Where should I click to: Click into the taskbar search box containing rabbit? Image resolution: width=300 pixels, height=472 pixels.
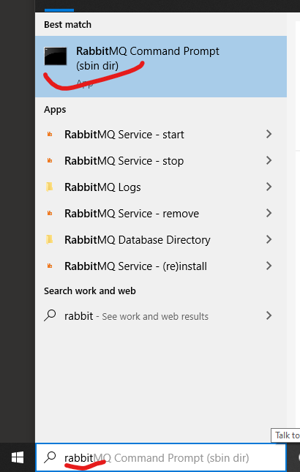pos(161,458)
